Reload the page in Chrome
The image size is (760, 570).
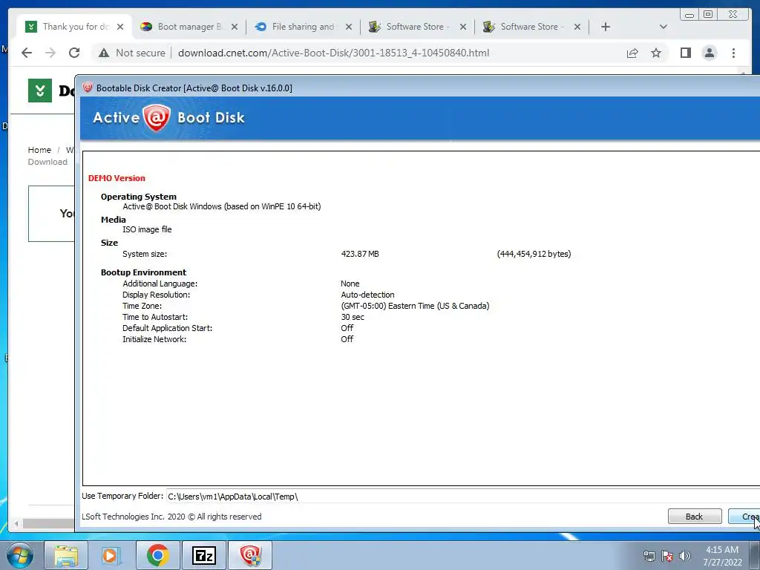pos(74,53)
